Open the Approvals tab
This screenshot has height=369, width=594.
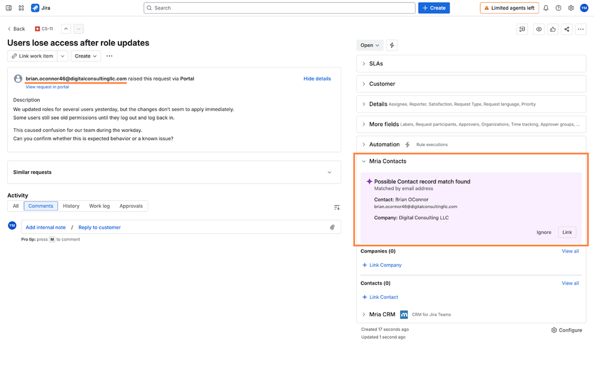pos(131,206)
